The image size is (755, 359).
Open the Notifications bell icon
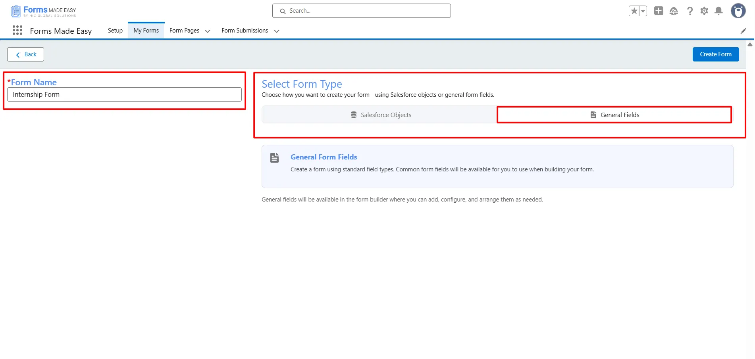click(x=718, y=11)
